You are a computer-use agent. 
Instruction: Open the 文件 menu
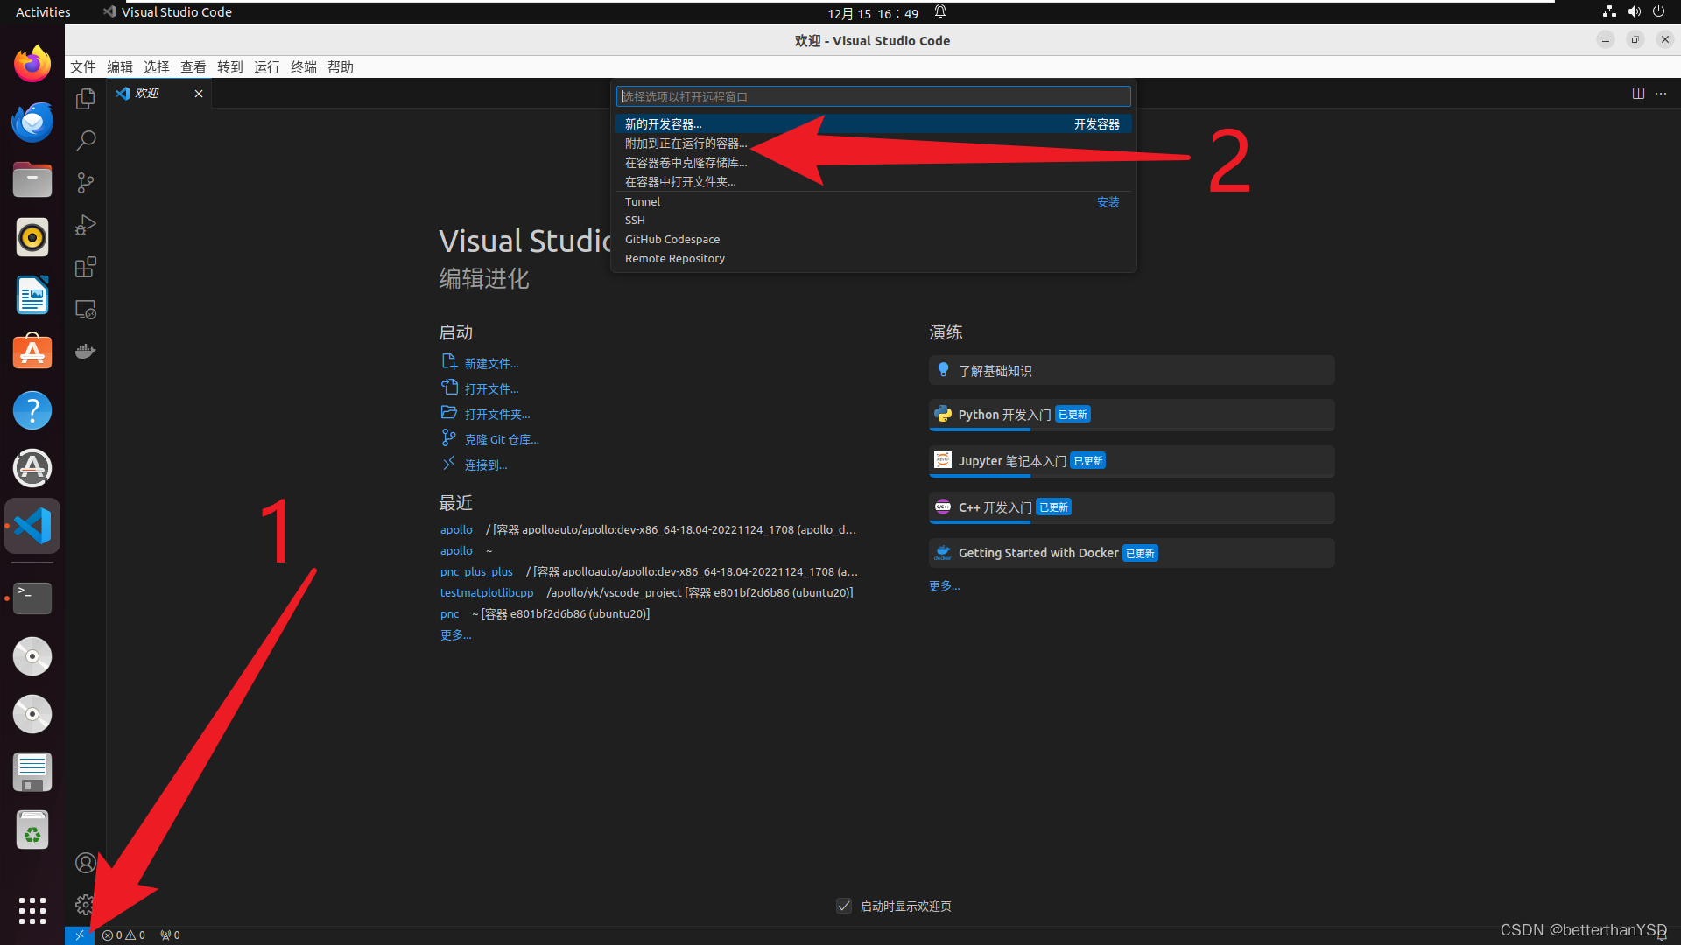83,67
